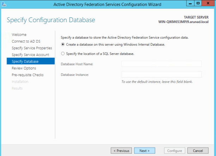The width and height of the screenshot is (216, 156).
Task: Close the wizard window
Action: [208, 3]
